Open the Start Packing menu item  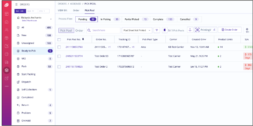point(33,74)
